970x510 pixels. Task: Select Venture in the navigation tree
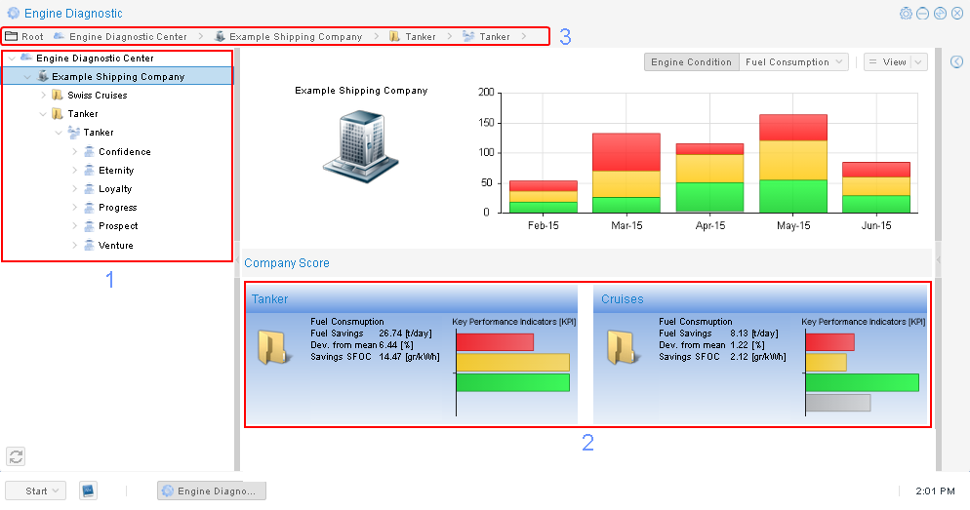tap(115, 246)
